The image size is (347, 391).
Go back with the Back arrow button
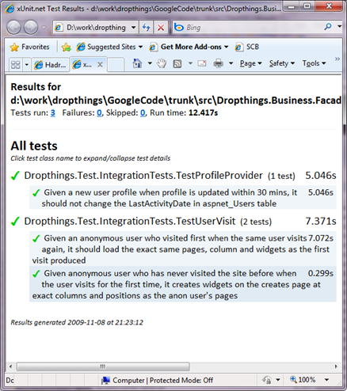click(13, 28)
